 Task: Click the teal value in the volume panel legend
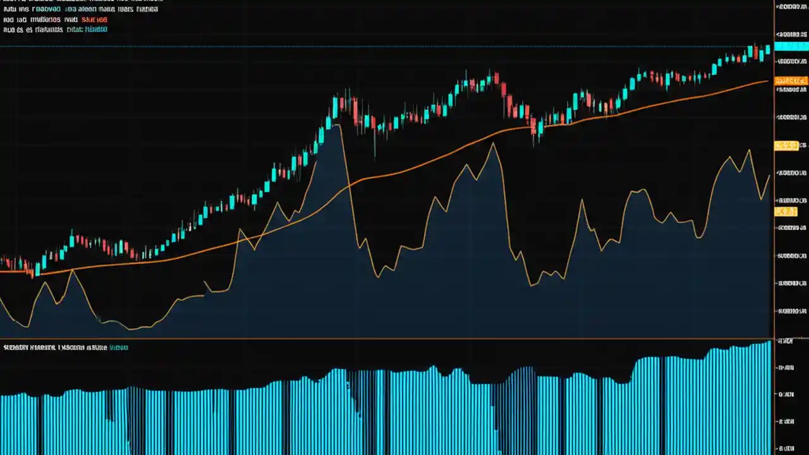click(x=119, y=347)
